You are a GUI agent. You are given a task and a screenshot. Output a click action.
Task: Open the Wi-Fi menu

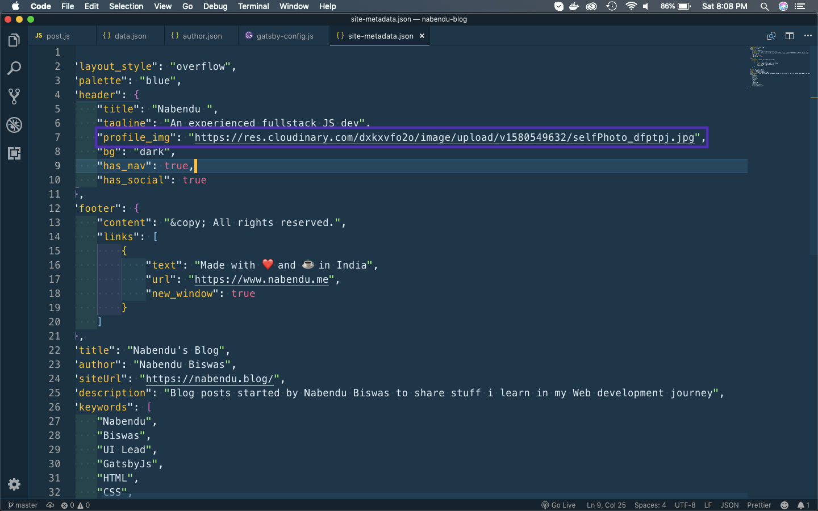coord(631,6)
